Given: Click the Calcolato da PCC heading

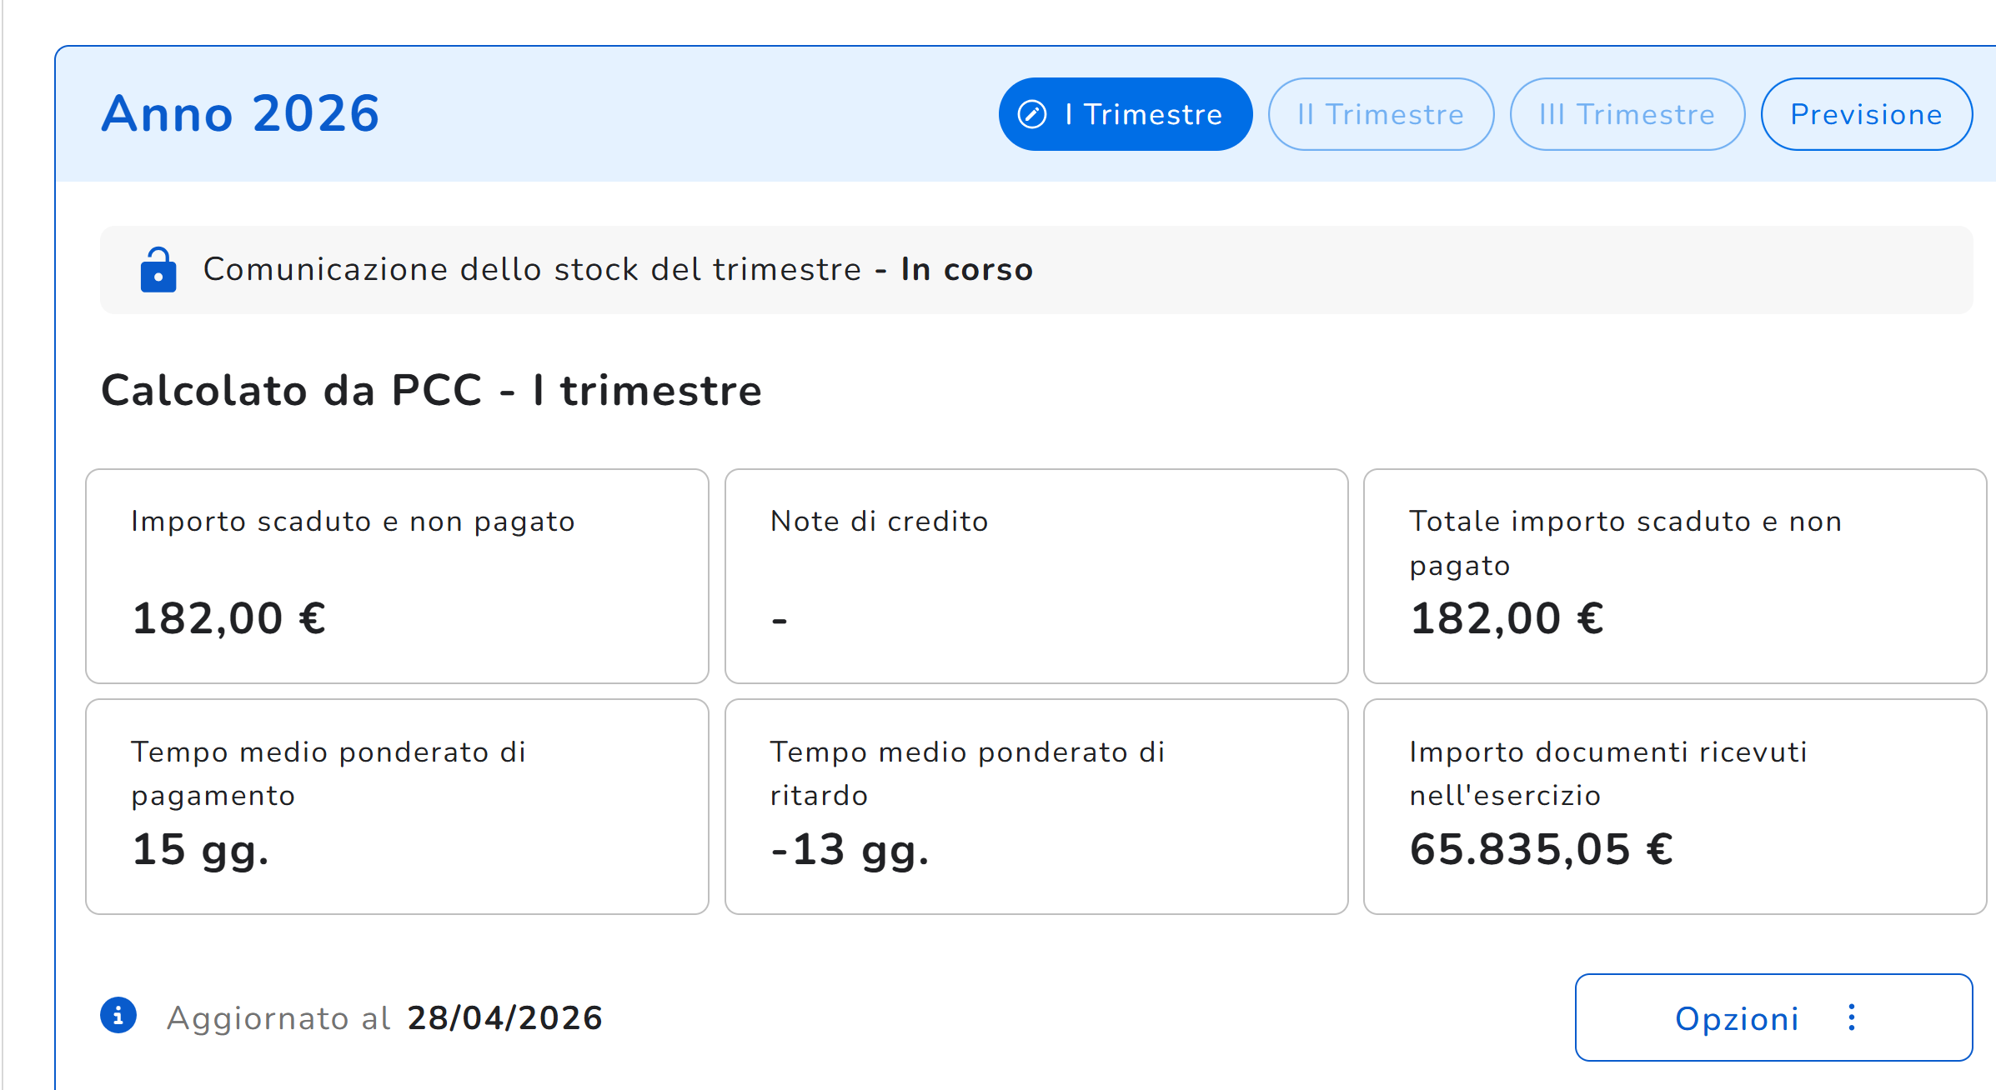Looking at the screenshot, I should [x=431, y=390].
